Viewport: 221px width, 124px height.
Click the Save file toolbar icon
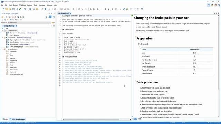pos(13,9)
